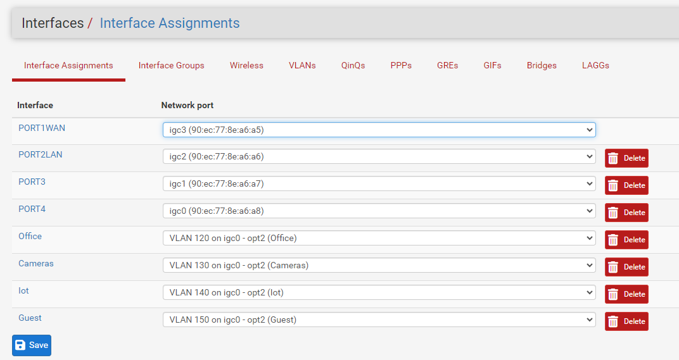Click the Network port column header

point(187,105)
